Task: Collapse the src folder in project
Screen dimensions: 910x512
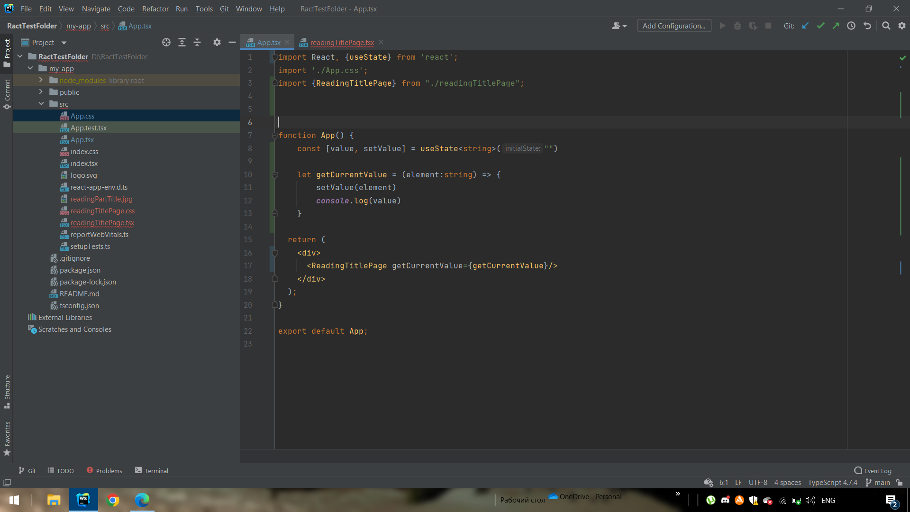Action: (x=41, y=104)
